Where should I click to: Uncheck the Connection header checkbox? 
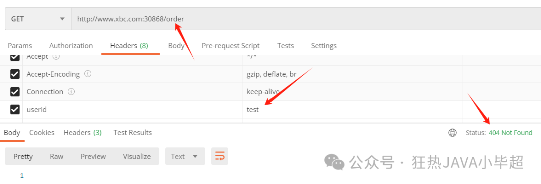[x=15, y=92]
